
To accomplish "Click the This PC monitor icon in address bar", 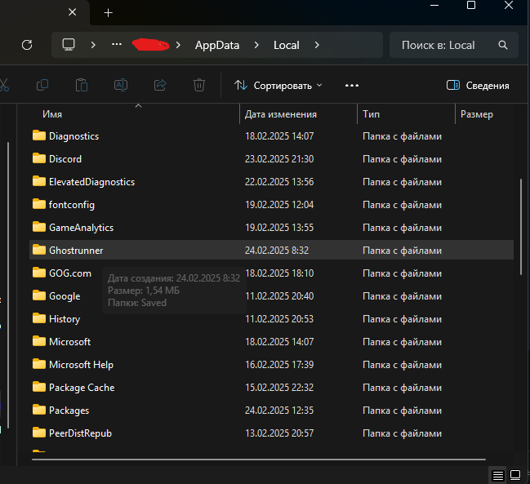I will pyautogui.click(x=69, y=45).
